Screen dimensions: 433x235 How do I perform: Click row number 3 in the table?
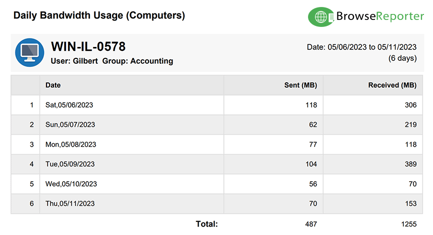tap(32, 144)
